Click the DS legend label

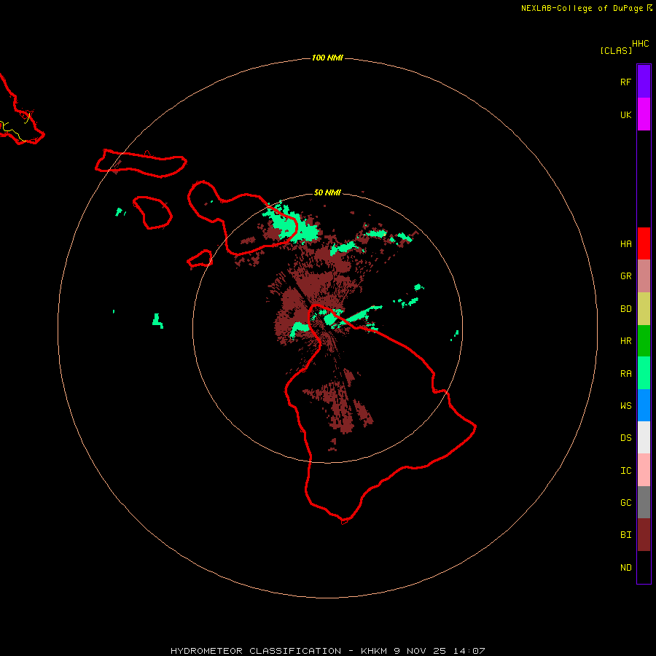pos(625,438)
